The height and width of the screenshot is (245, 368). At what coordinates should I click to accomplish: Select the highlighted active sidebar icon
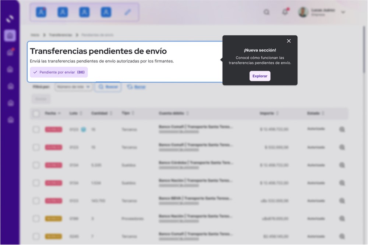[10, 36]
